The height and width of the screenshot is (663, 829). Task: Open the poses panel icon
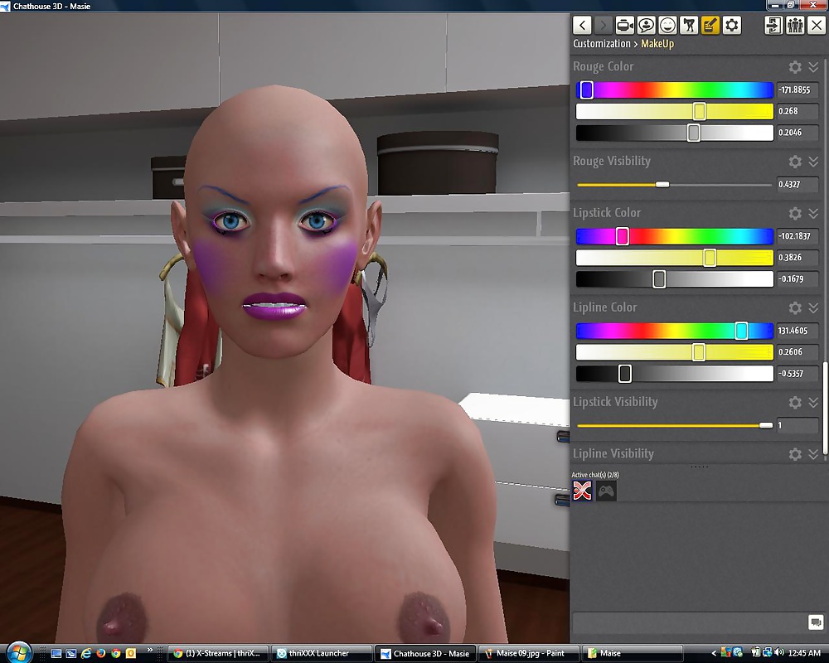coord(689,25)
